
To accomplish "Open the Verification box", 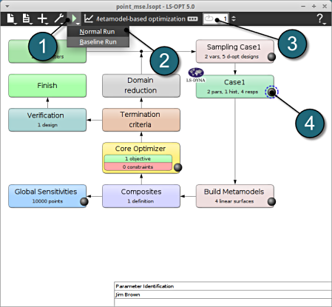I will pos(47,120).
